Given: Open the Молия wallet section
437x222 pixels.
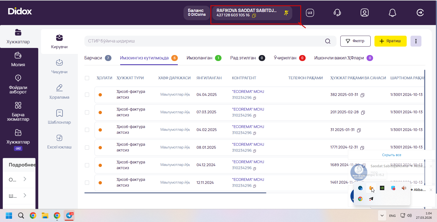Looking at the screenshot, I should click(18, 59).
